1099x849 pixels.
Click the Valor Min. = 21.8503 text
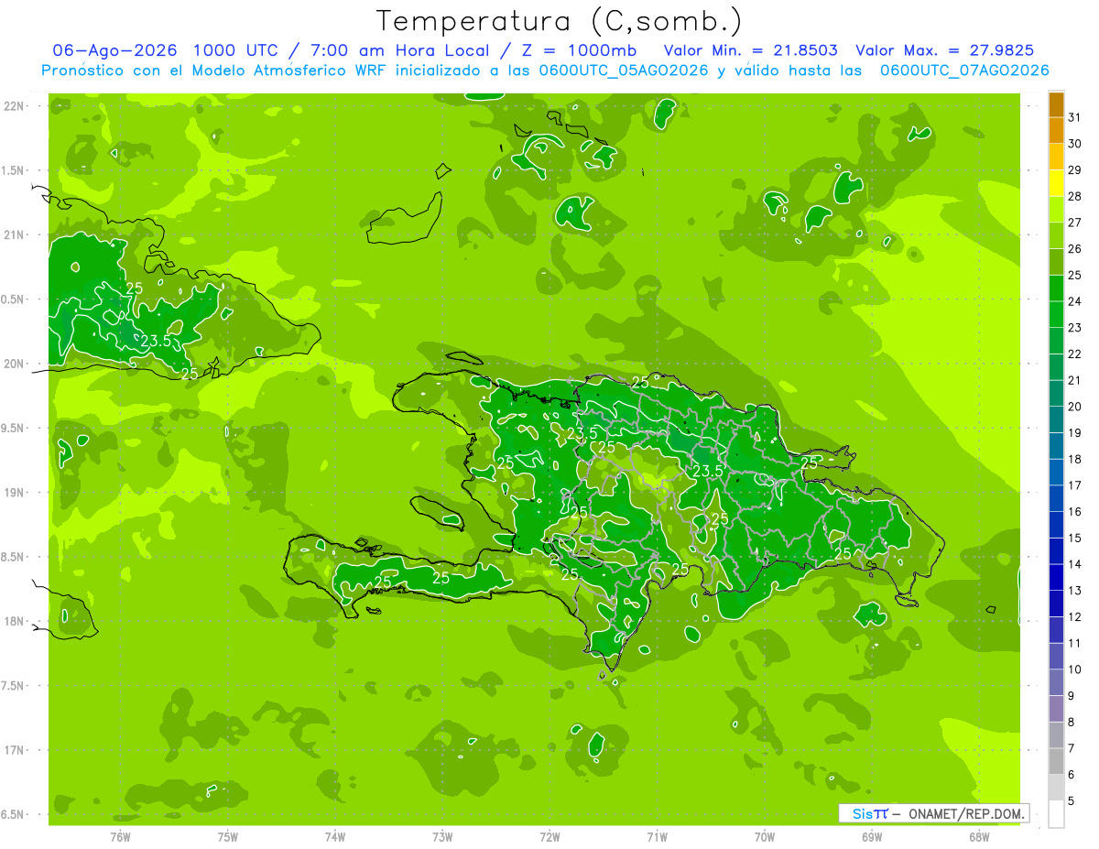750,50
